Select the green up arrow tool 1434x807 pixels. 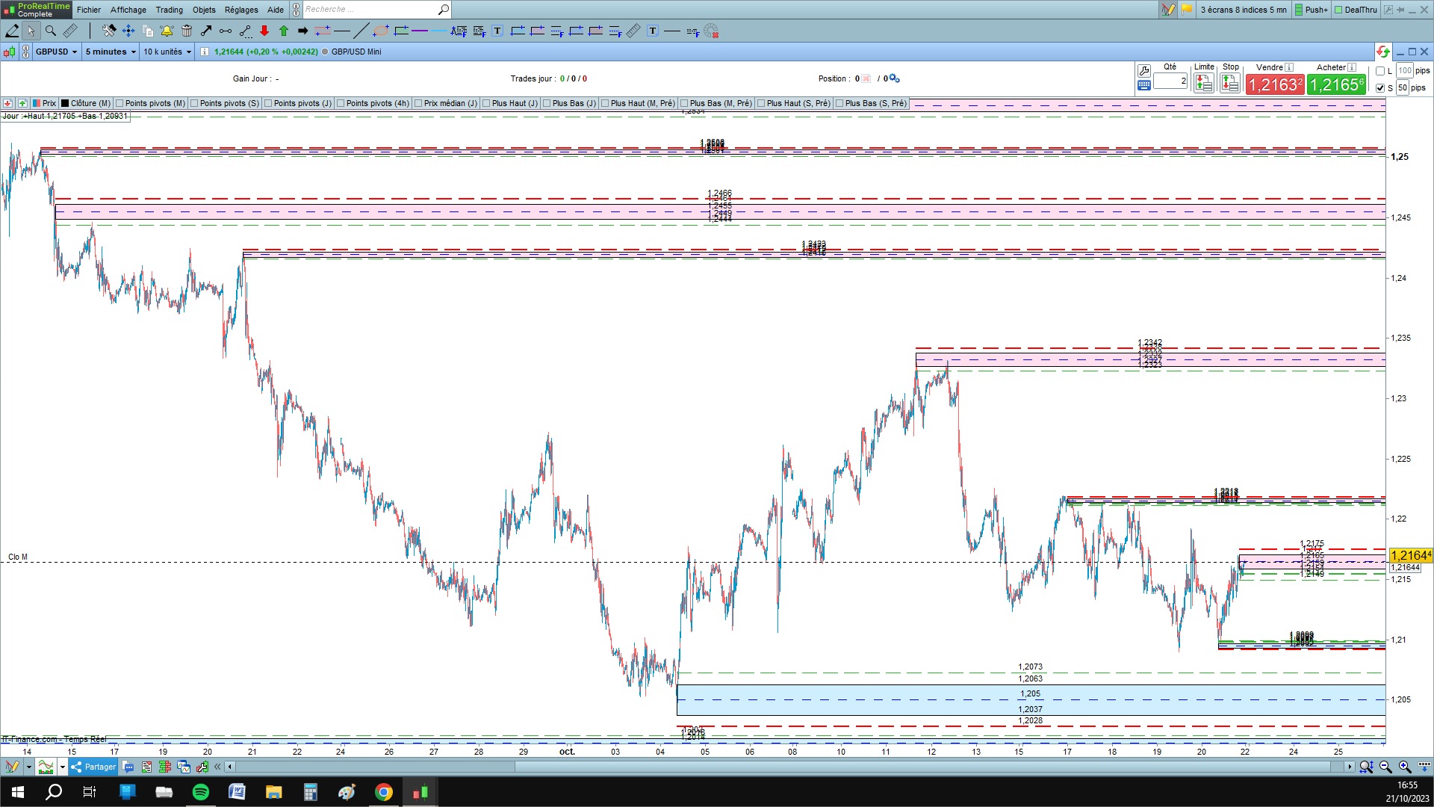pos(284,31)
